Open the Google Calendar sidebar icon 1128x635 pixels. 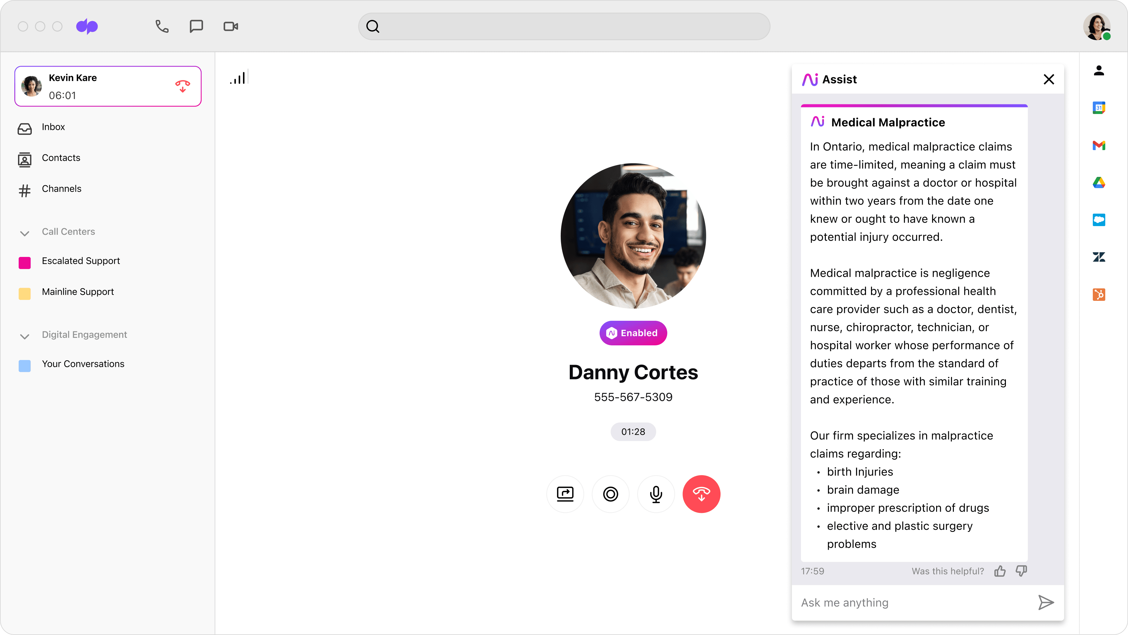click(x=1099, y=107)
